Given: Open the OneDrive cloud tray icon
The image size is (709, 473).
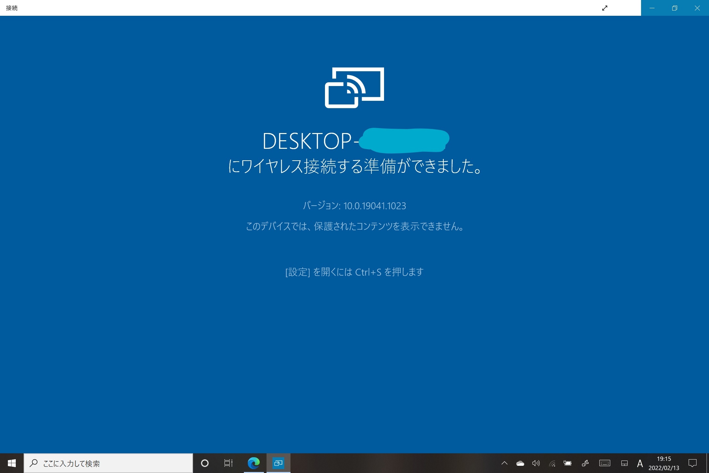Looking at the screenshot, I should 520,463.
